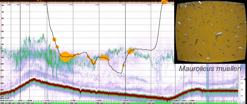The width and height of the screenshot is (247, 104).
Task: Select the 1404 nmi distance marker
Action: coord(175,103)
